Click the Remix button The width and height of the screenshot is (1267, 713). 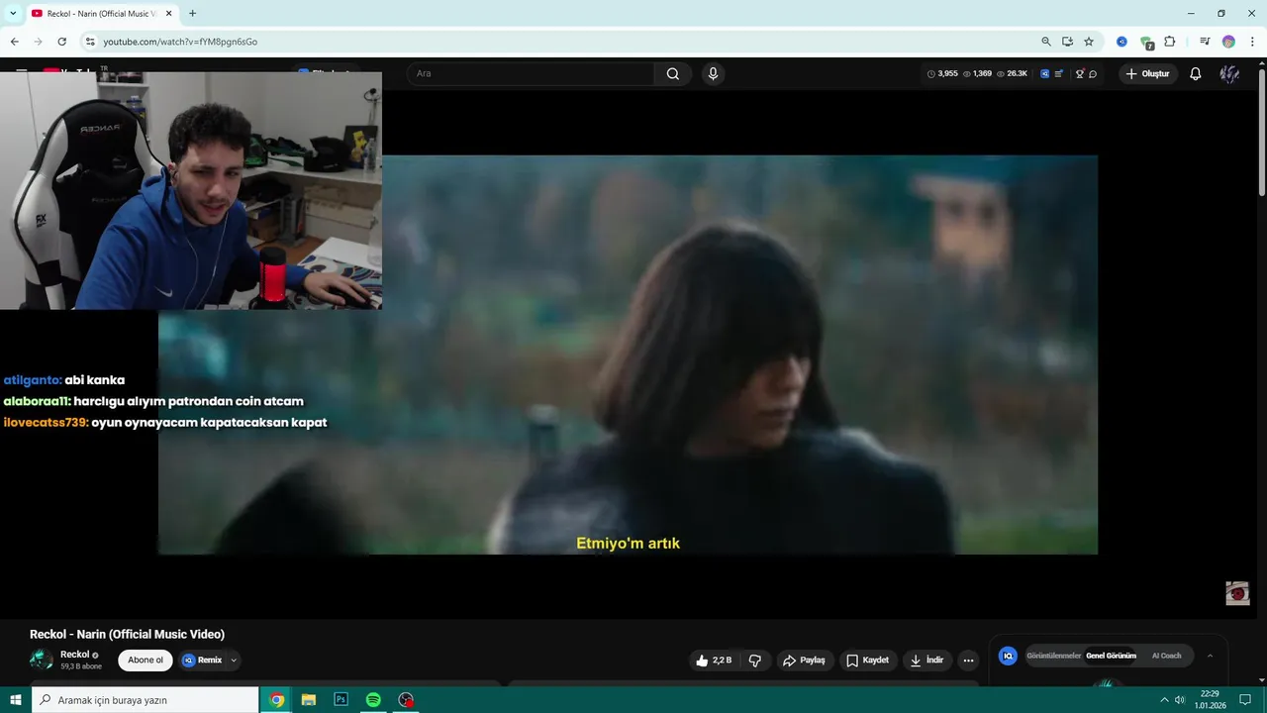(202, 661)
